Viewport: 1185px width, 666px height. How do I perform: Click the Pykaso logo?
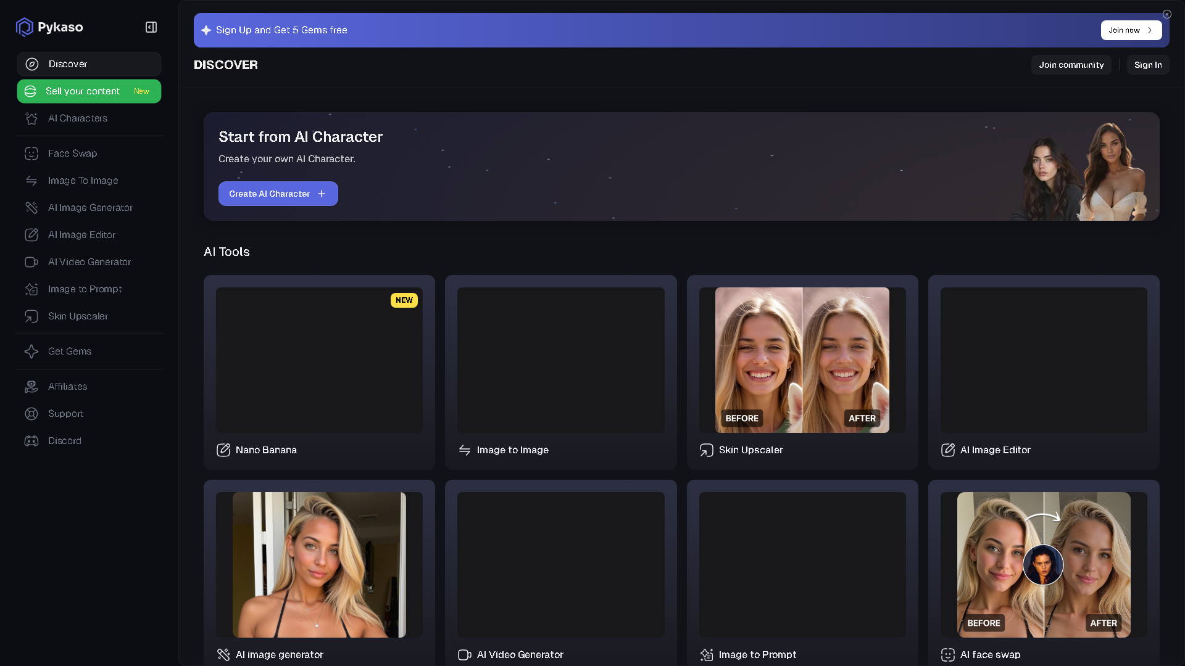tap(49, 27)
